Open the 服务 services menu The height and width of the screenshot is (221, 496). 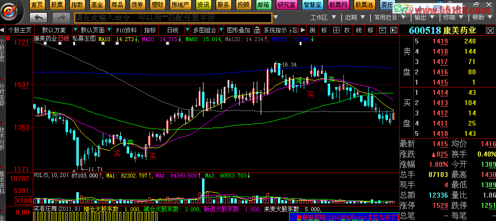click(x=224, y=4)
